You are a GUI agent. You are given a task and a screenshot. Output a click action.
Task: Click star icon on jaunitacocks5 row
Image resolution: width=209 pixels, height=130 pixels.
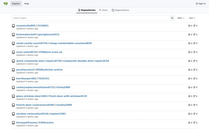pos(189,70)
